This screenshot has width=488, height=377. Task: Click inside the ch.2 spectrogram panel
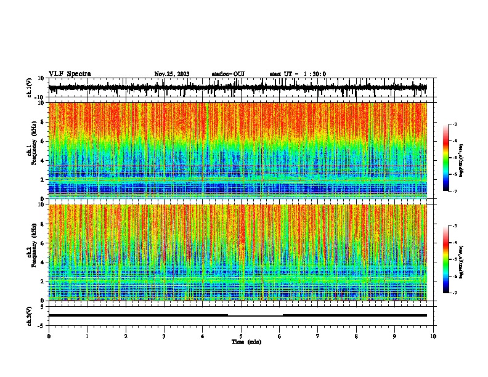pyautogui.click(x=238, y=253)
